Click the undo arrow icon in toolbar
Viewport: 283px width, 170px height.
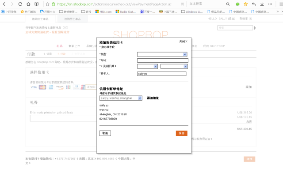[254, 4]
